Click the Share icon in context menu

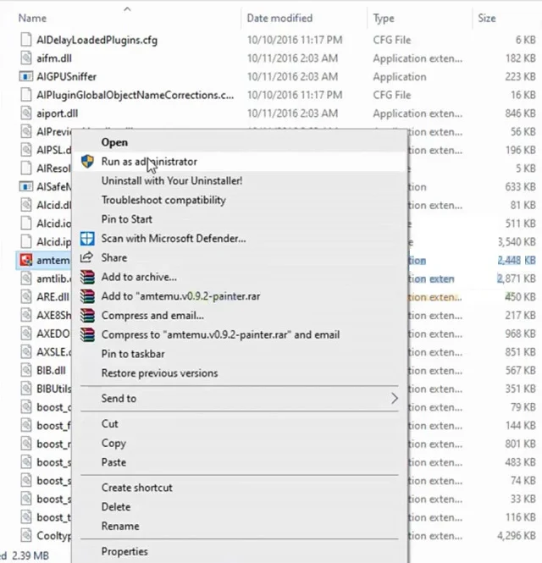[x=86, y=258]
